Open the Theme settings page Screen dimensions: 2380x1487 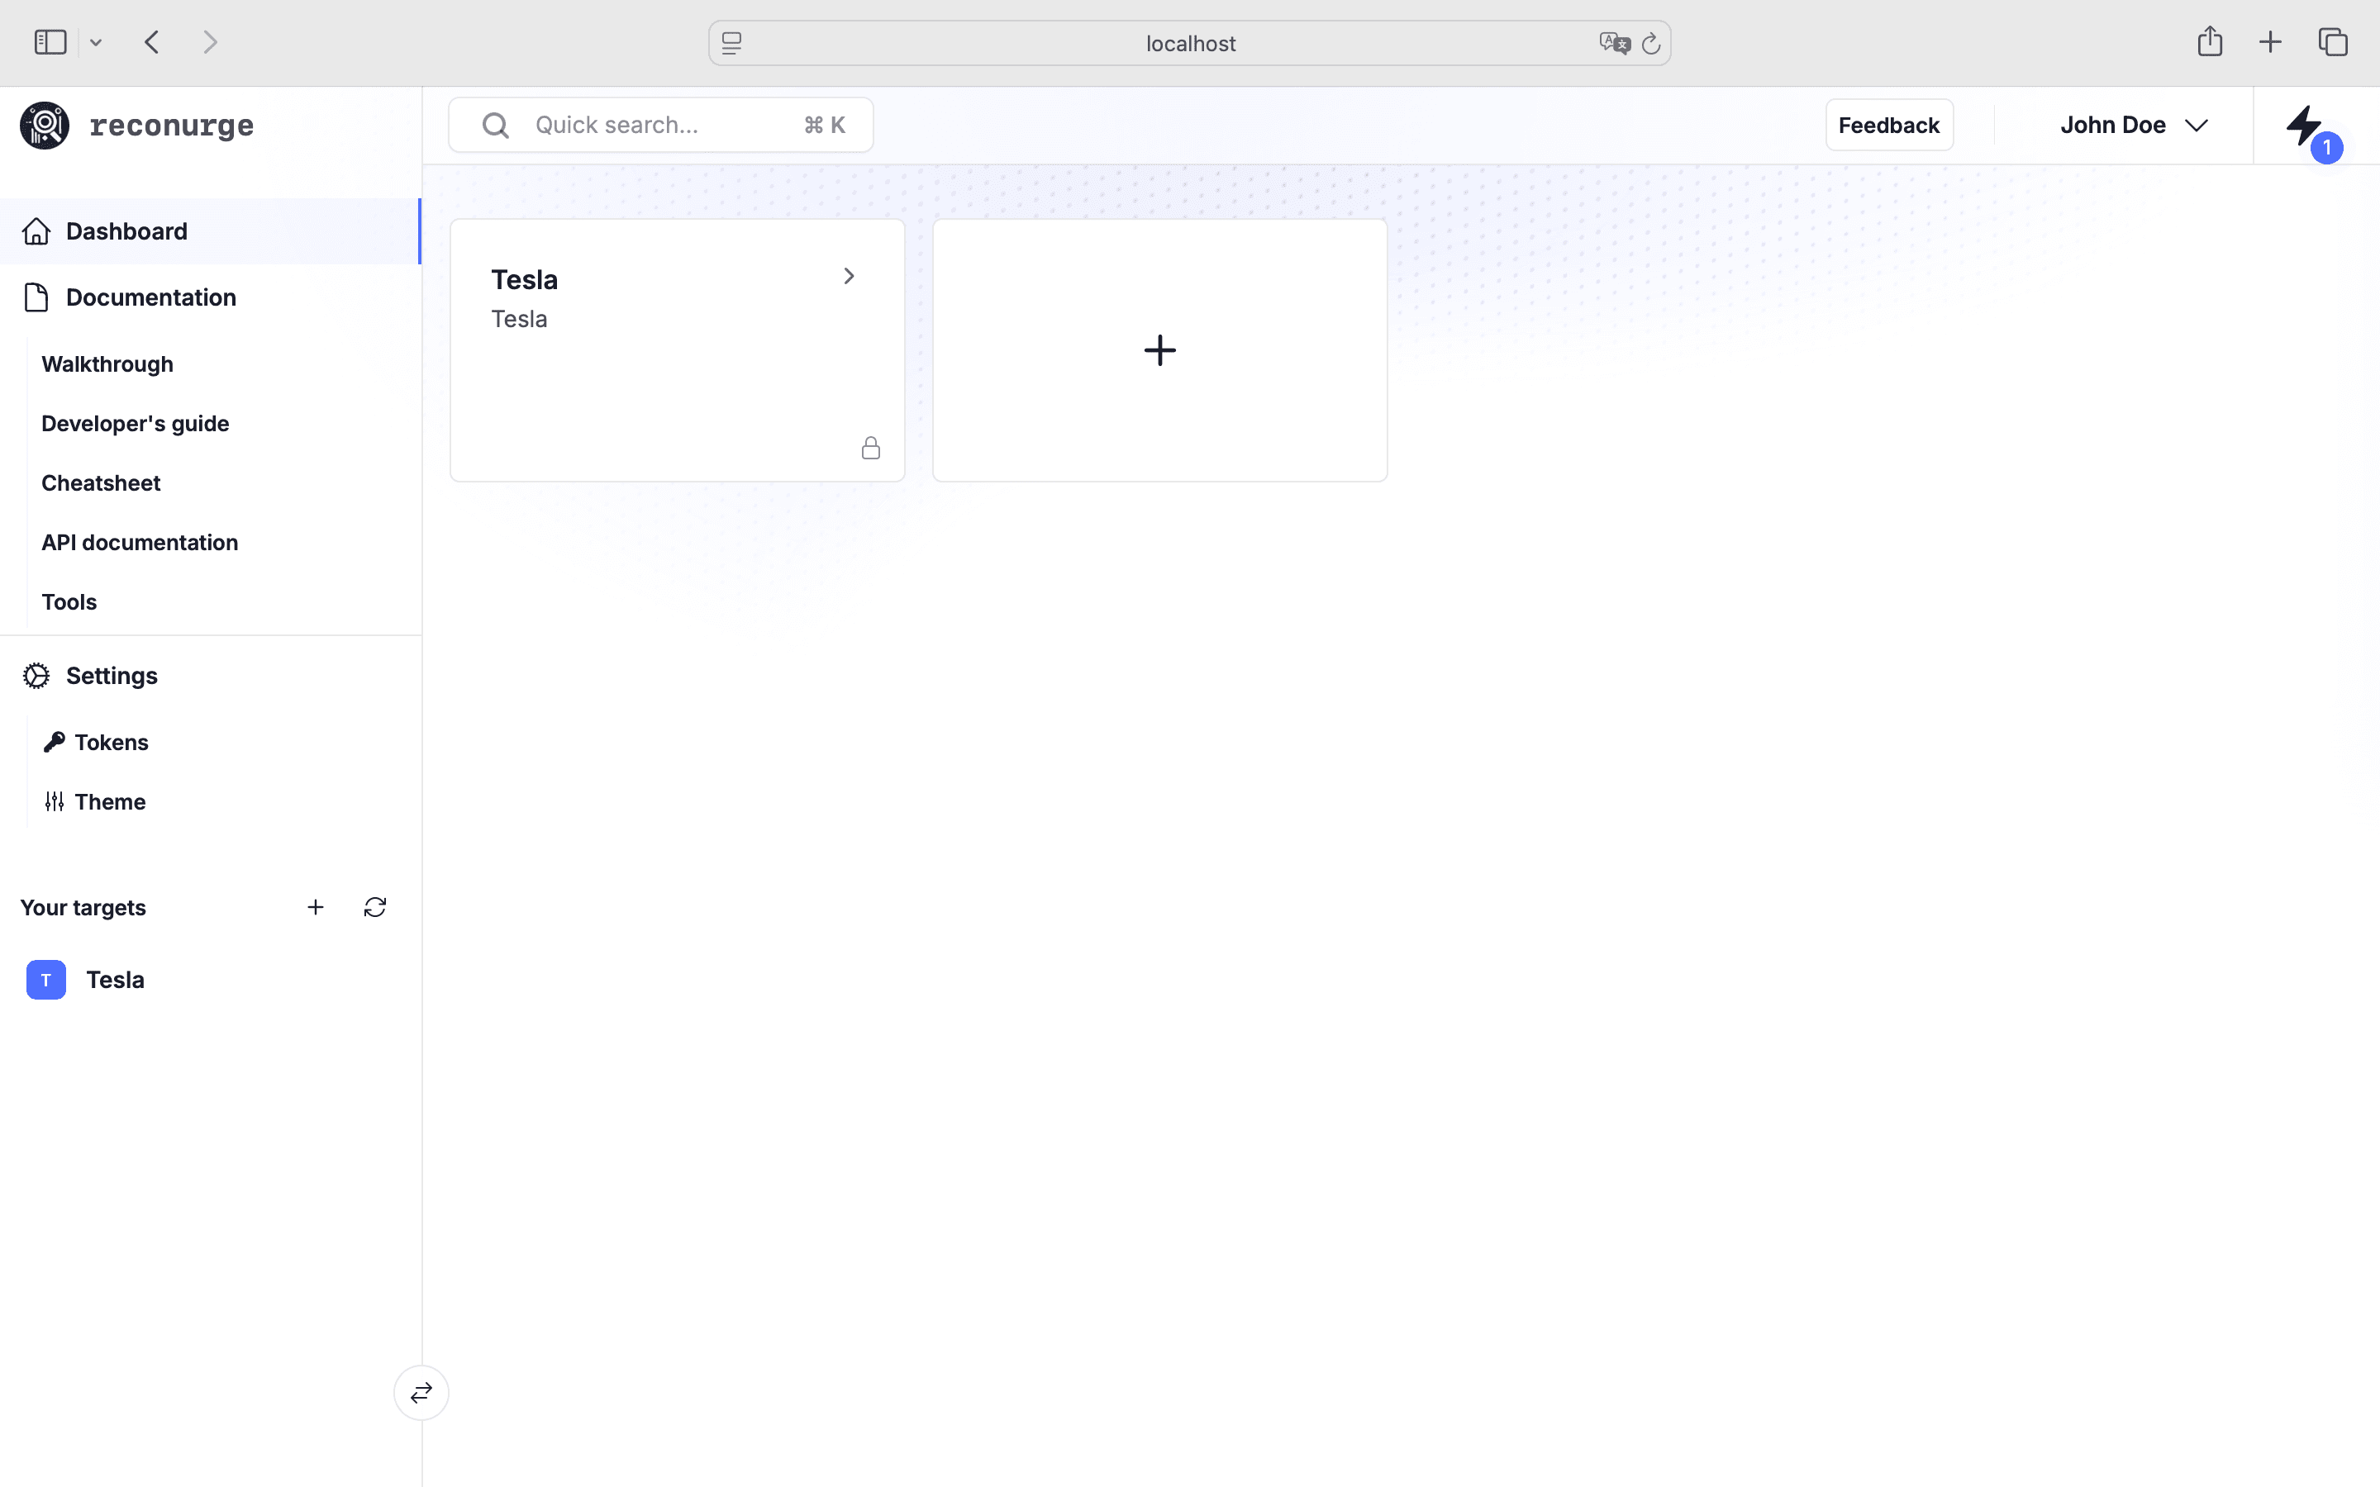[109, 801]
